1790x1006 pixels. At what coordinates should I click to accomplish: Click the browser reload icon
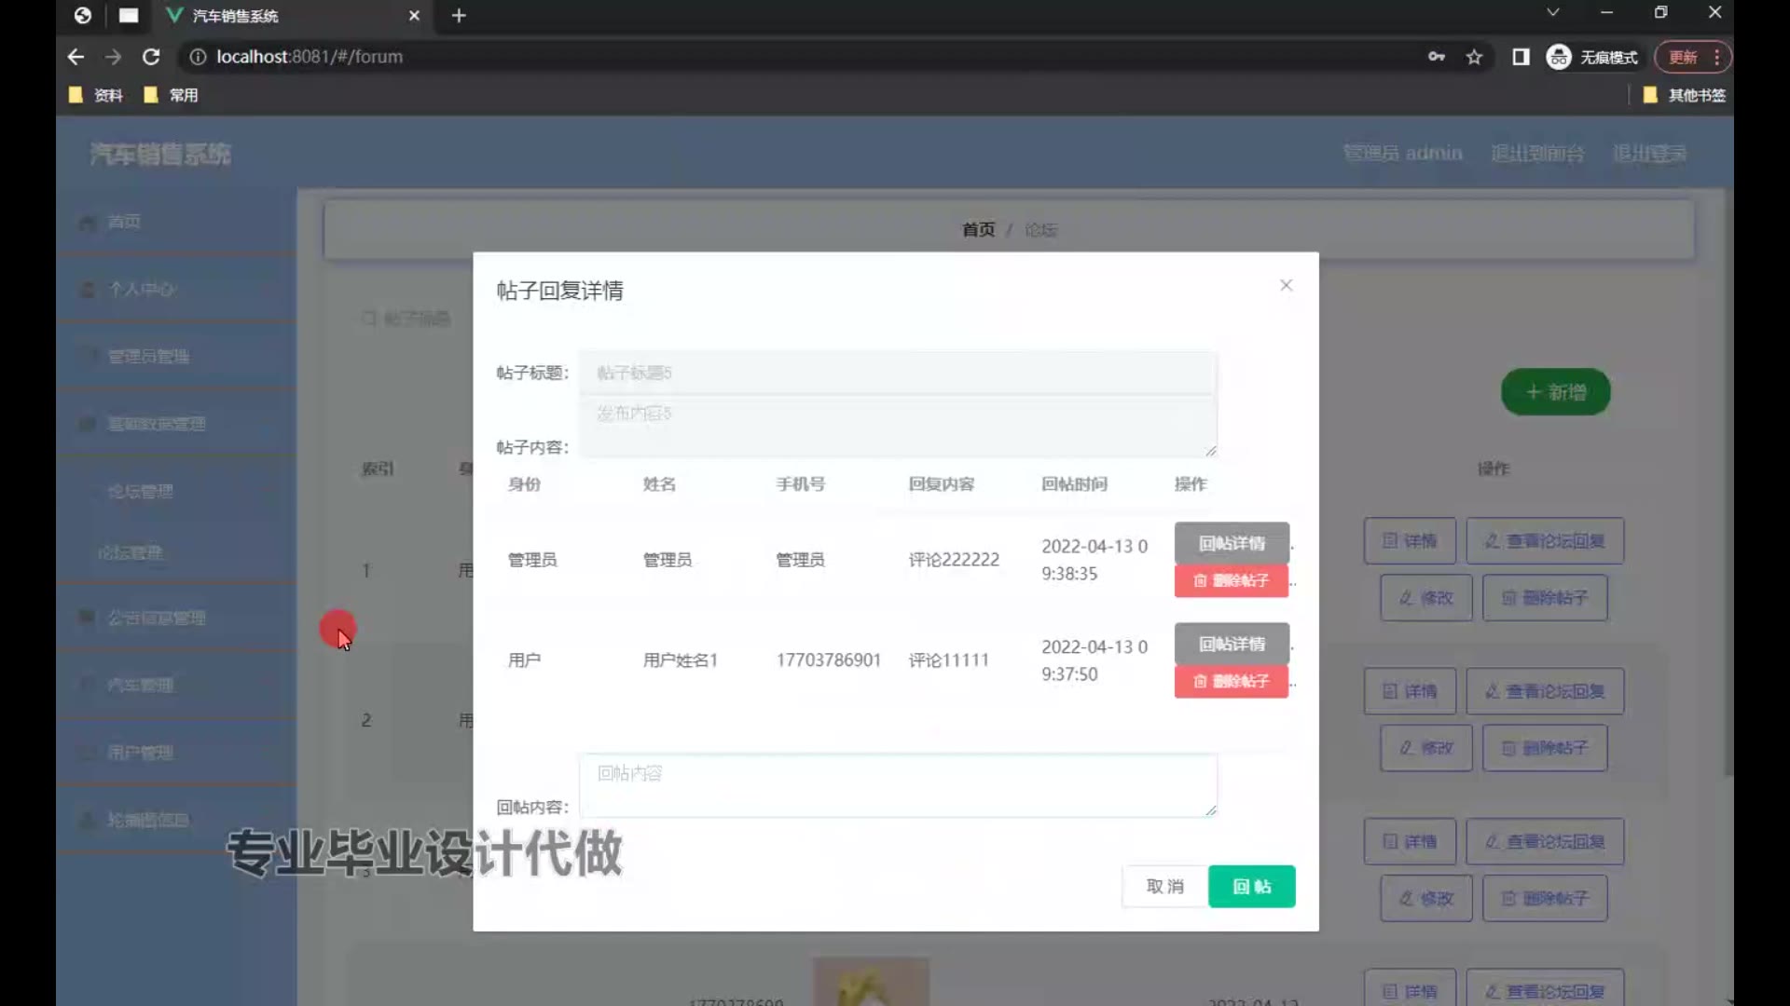151,57
